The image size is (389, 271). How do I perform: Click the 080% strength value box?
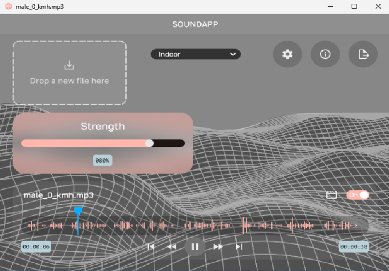coord(103,160)
